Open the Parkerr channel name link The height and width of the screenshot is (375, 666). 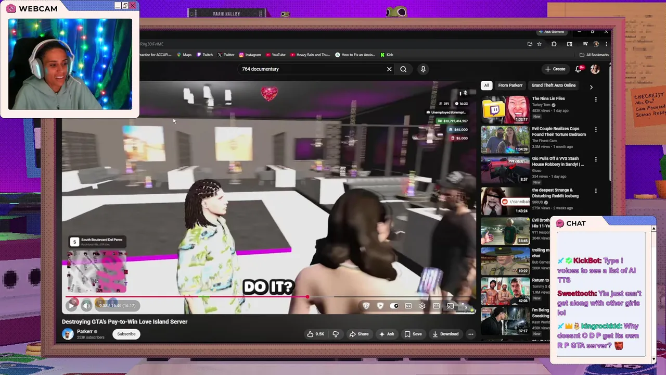84,331
